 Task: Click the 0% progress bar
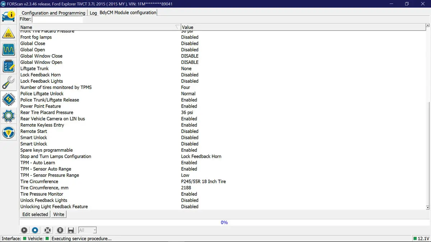224,222
